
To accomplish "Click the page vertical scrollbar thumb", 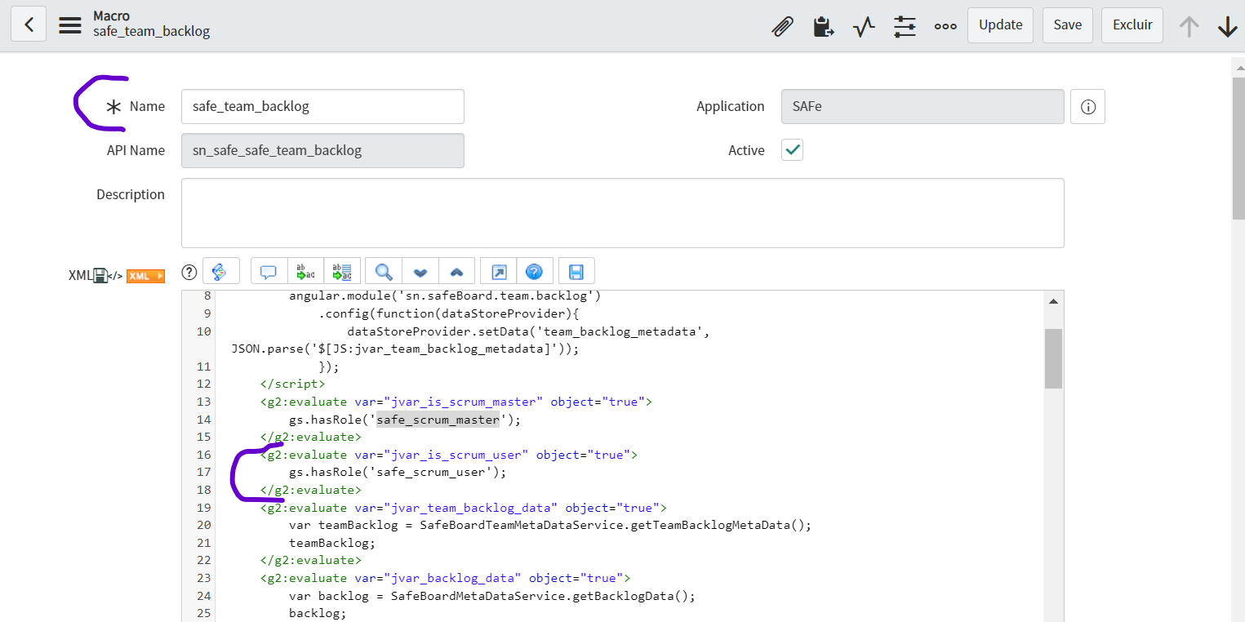I will pyautogui.click(x=1238, y=149).
